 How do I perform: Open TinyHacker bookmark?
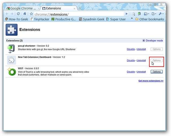(40, 19)
